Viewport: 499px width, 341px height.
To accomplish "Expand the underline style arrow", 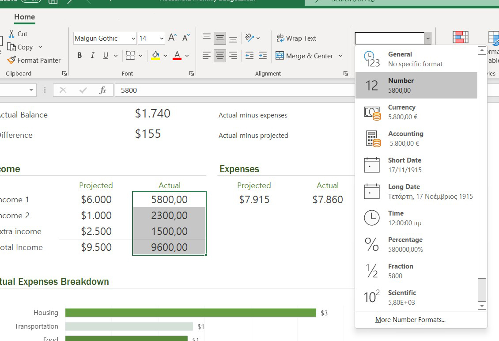I will [116, 56].
